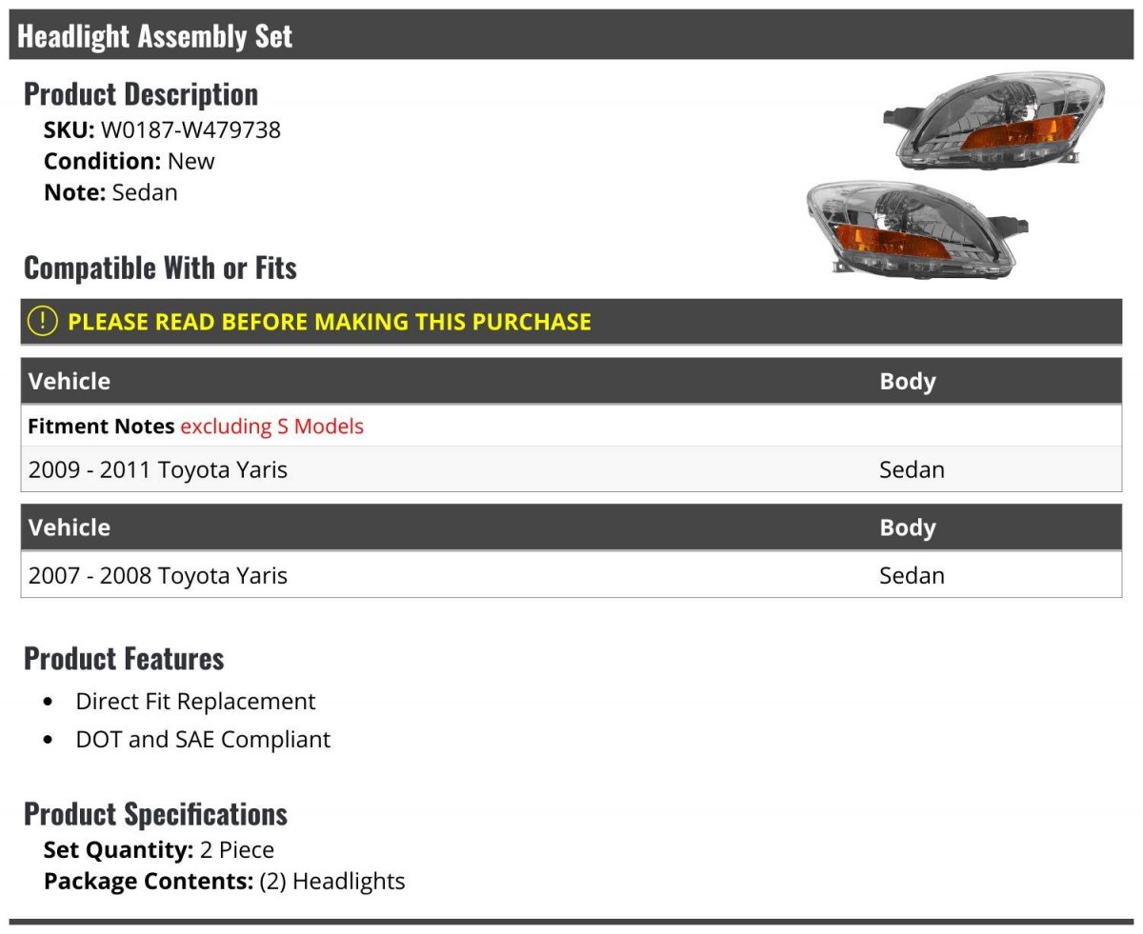Click the Package Contents (2) Headlights line
Viewport: 1143px width, 934px height.
(x=224, y=882)
